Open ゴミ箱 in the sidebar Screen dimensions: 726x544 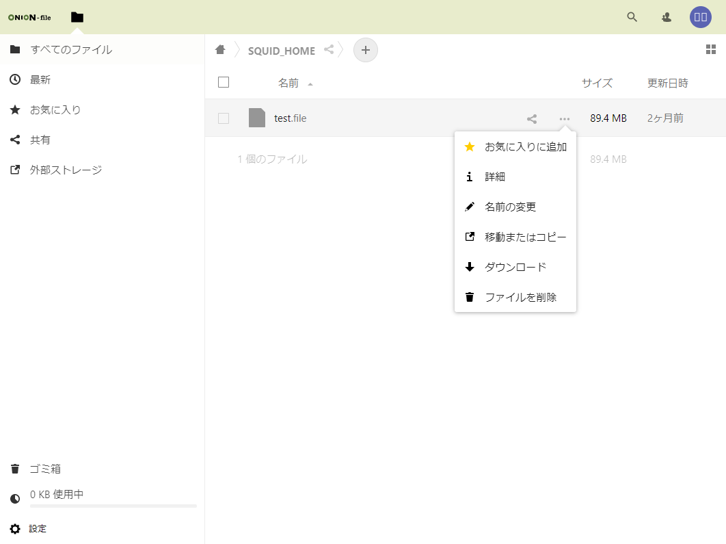45,469
